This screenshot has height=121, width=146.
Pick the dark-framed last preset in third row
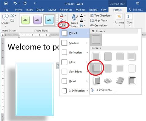point(132,81)
